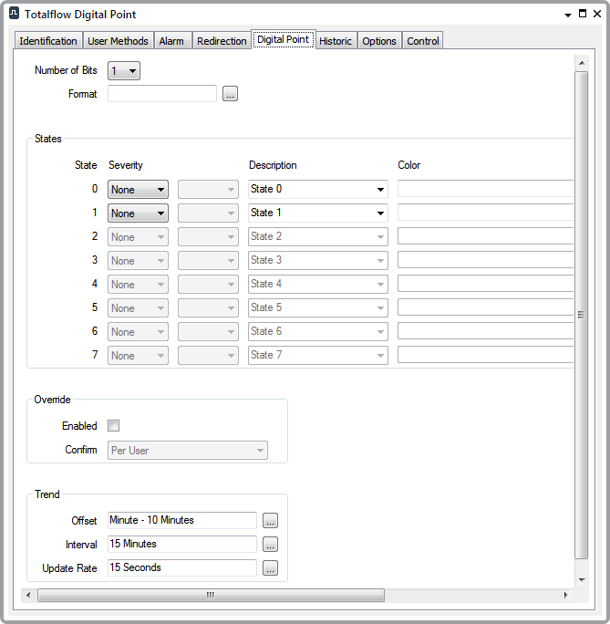This screenshot has width=610, height=624.
Task: Click into the Format input field
Action: click(x=162, y=94)
